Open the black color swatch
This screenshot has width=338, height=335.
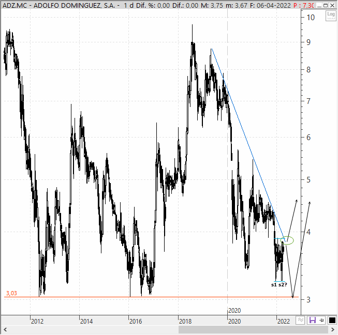tap(332, 321)
